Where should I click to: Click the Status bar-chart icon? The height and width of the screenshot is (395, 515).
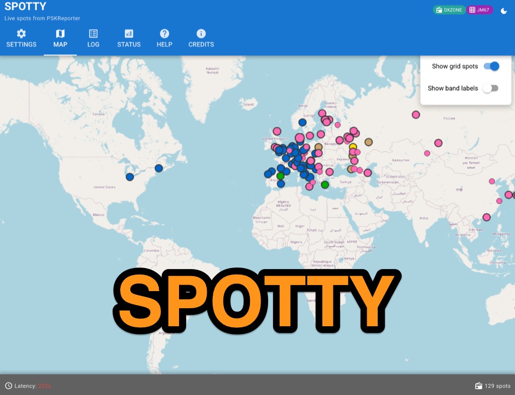tap(129, 34)
